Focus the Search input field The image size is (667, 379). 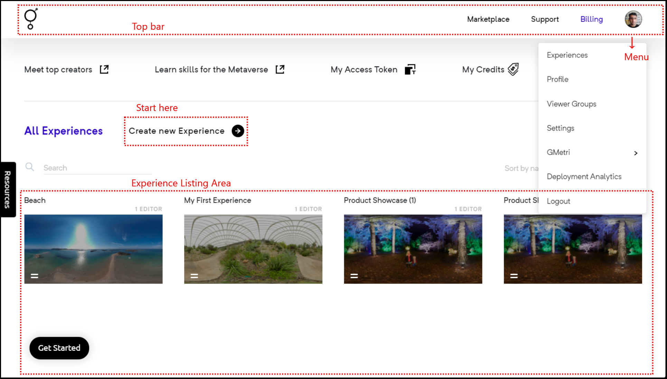97,168
